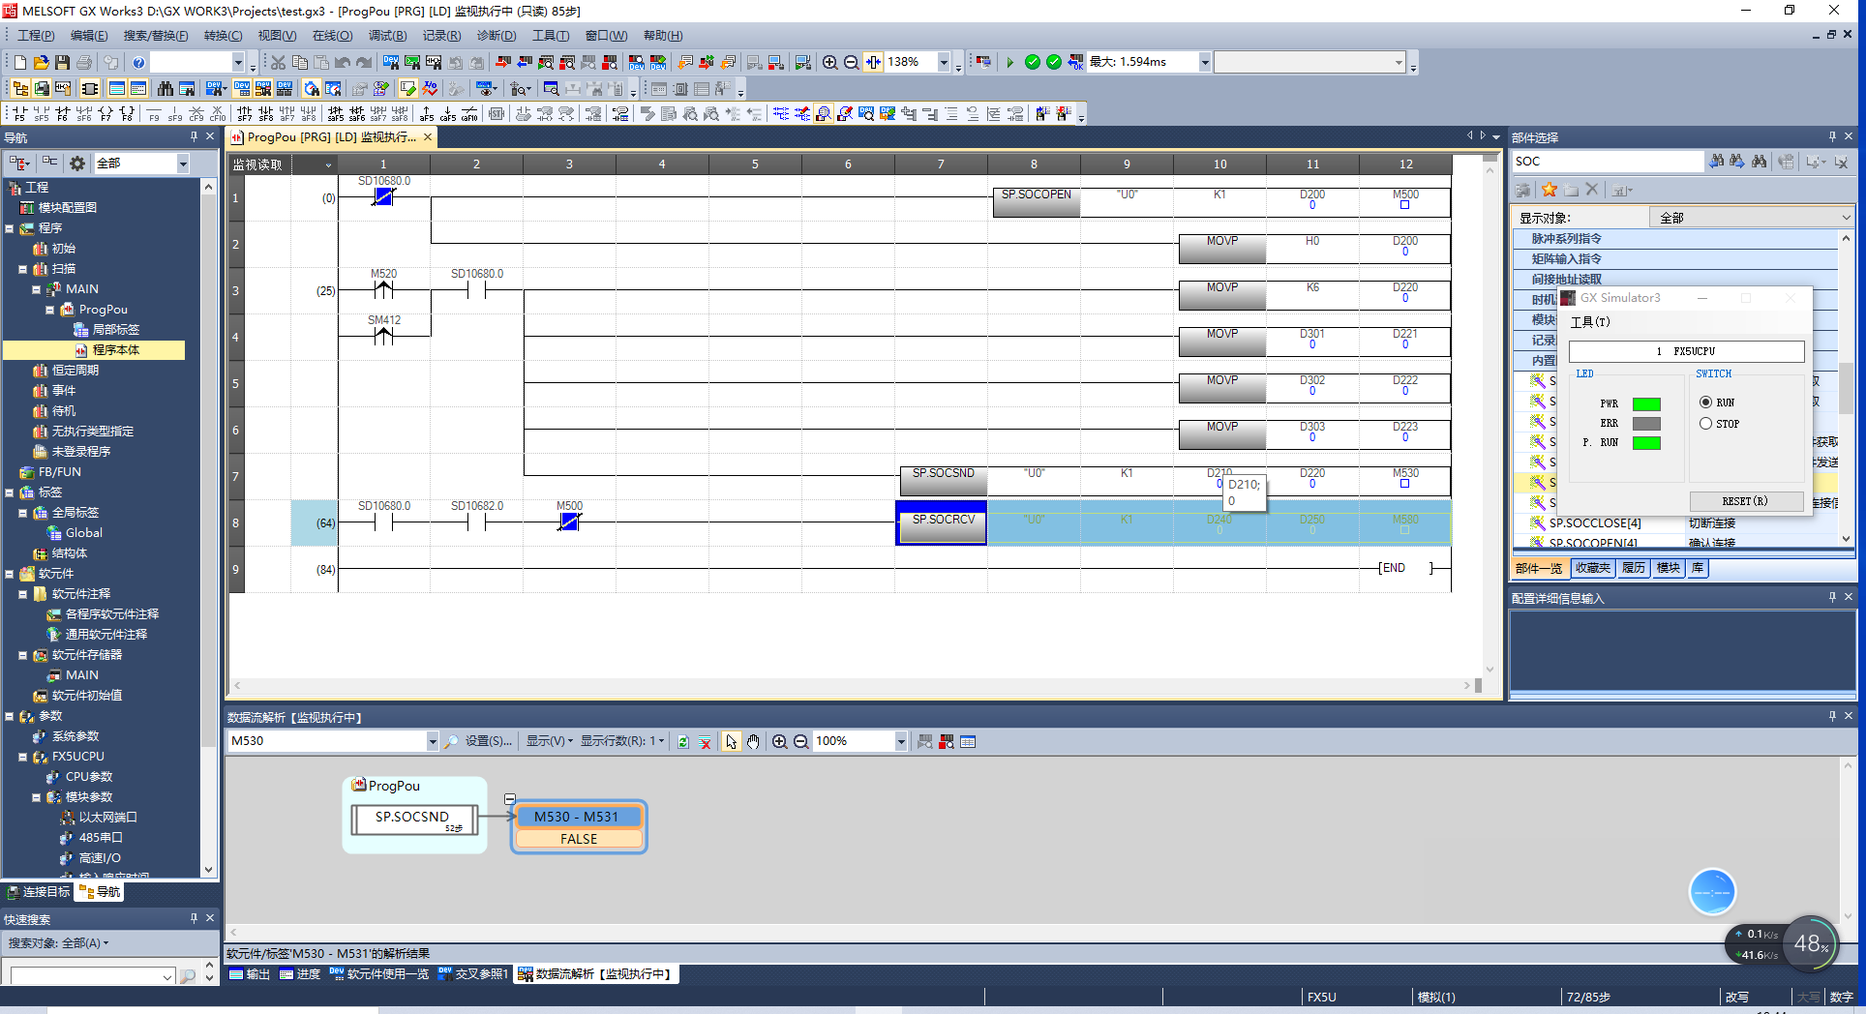This screenshot has height=1014, width=1866.
Task: Open the 在线(O) menu
Action: coord(332,36)
